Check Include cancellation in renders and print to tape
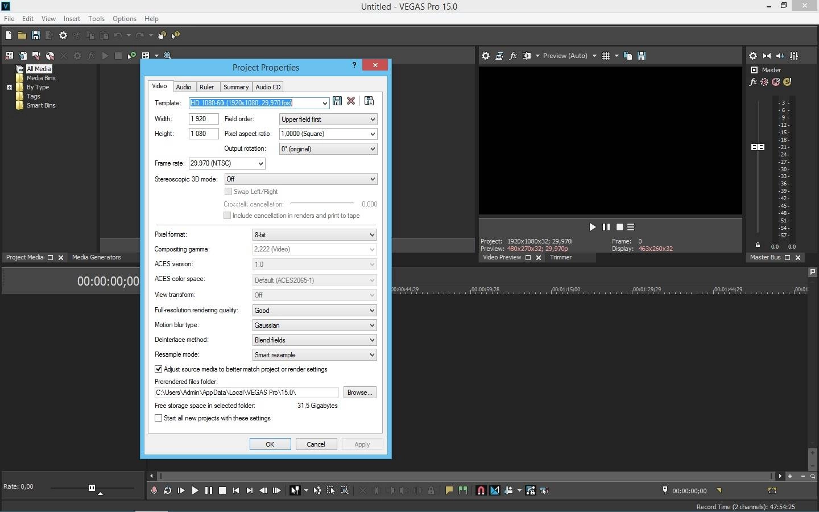The width and height of the screenshot is (819, 512). pyautogui.click(x=227, y=216)
